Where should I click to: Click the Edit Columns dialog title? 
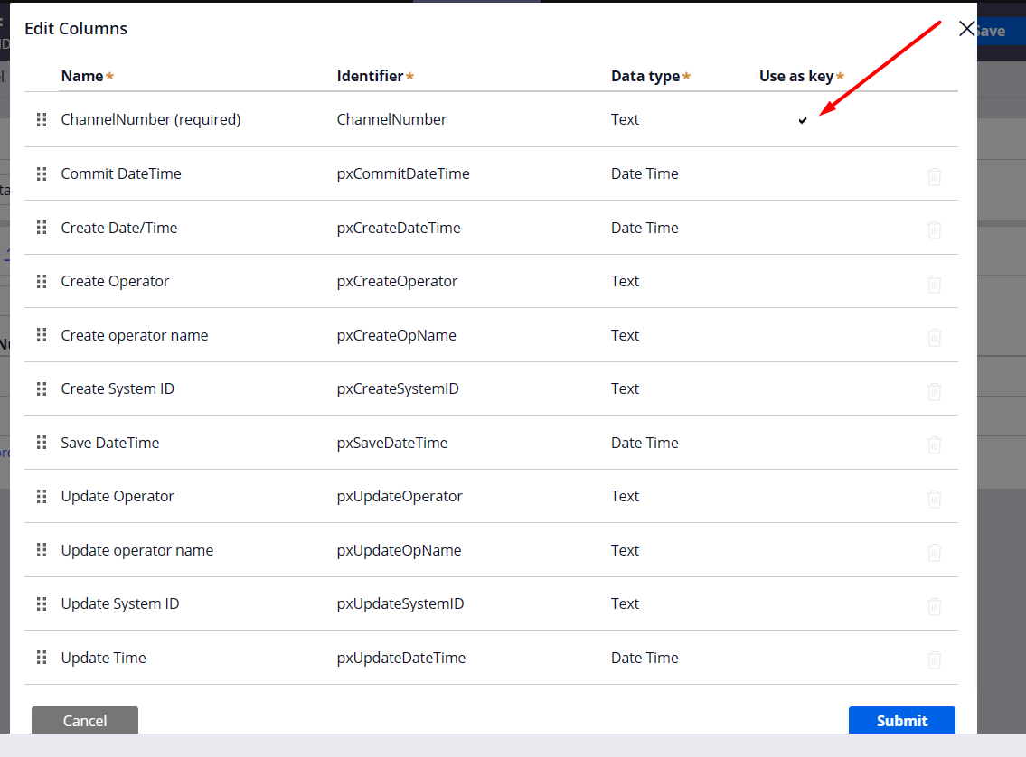coord(76,29)
